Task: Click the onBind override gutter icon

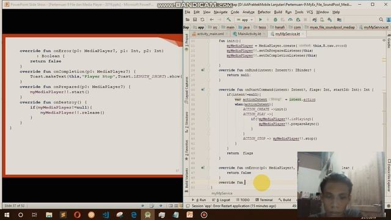Action: point(203,70)
